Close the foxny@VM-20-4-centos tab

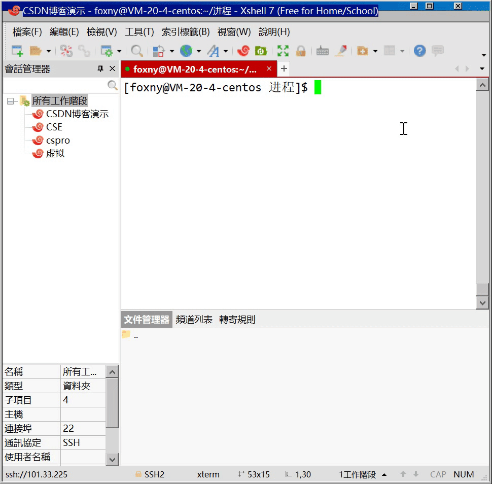tap(269, 69)
